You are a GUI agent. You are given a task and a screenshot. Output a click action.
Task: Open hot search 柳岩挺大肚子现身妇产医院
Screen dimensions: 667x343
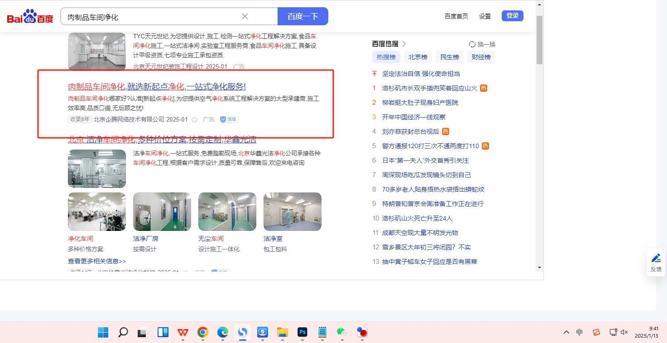click(420, 103)
